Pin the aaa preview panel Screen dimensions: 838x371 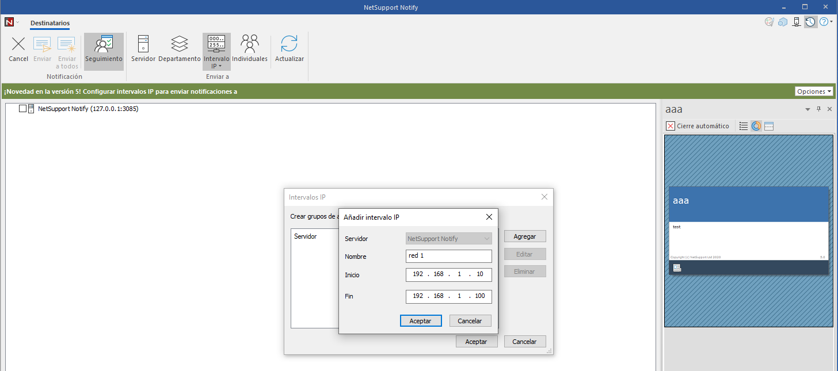pyautogui.click(x=818, y=109)
